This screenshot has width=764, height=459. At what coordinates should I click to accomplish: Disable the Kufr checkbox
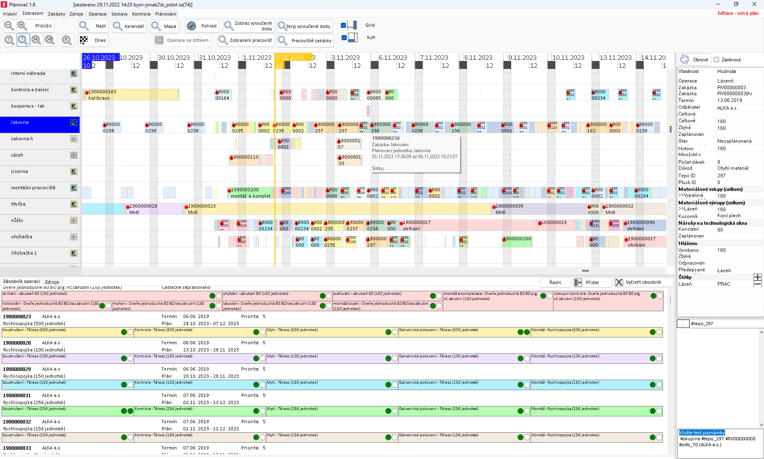point(344,38)
